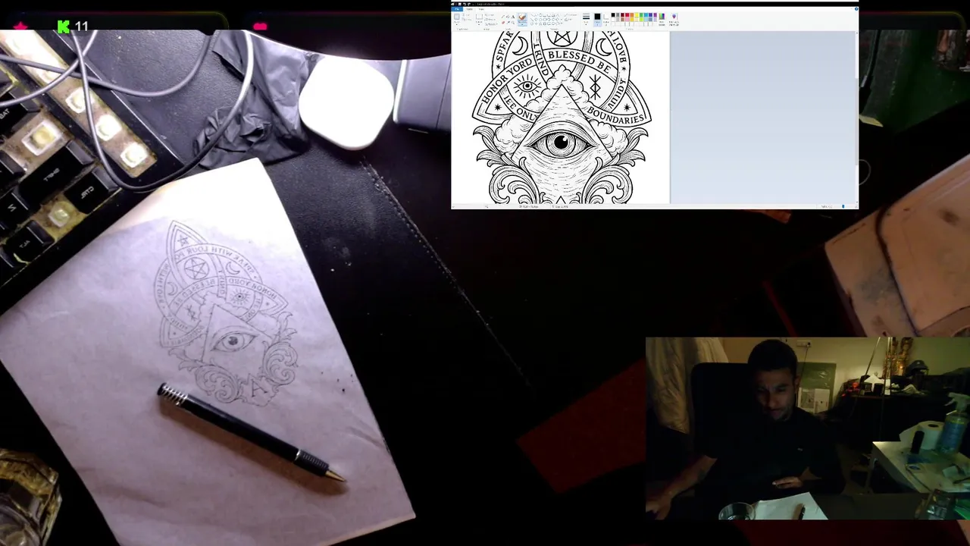This screenshot has width=970, height=546.
Task: Select the Color picker eyedropper tool
Action: click(x=508, y=23)
